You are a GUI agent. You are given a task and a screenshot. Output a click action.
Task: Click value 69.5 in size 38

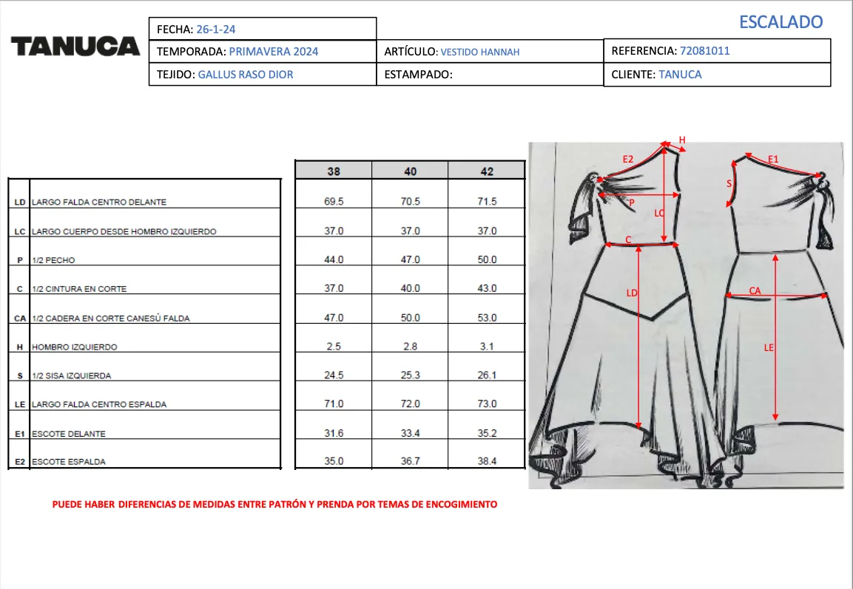point(334,202)
